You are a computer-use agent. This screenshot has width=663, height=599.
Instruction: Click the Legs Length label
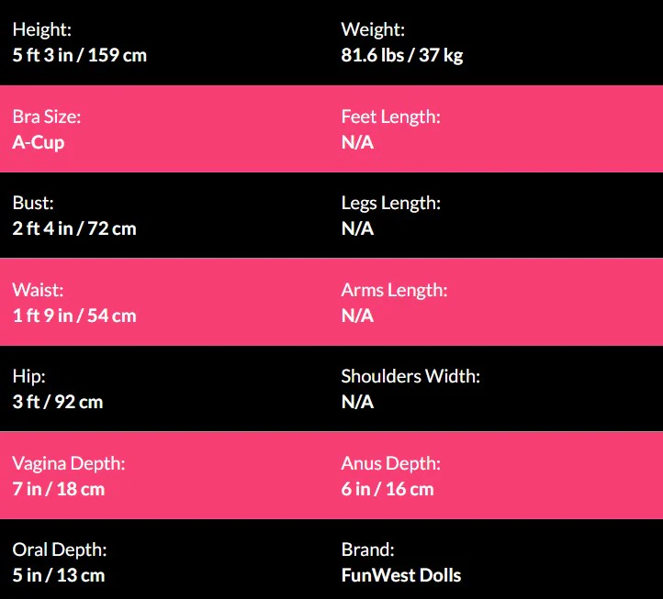(x=390, y=203)
